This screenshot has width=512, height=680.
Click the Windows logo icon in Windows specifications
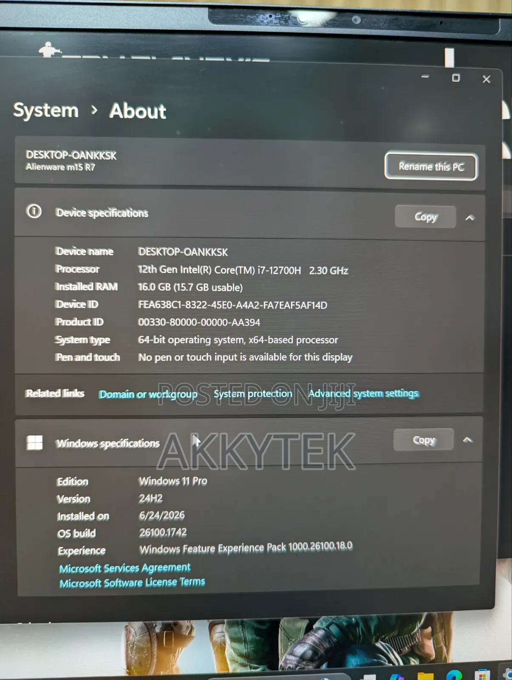34,442
